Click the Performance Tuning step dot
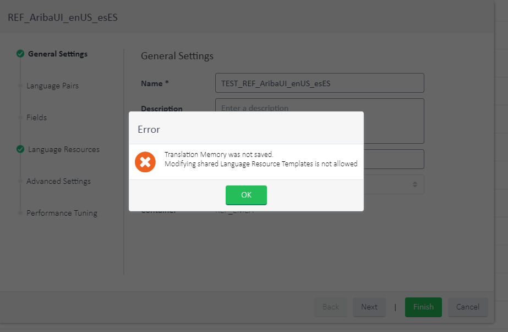This screenshot has height=332, width=508. (20, 213)
